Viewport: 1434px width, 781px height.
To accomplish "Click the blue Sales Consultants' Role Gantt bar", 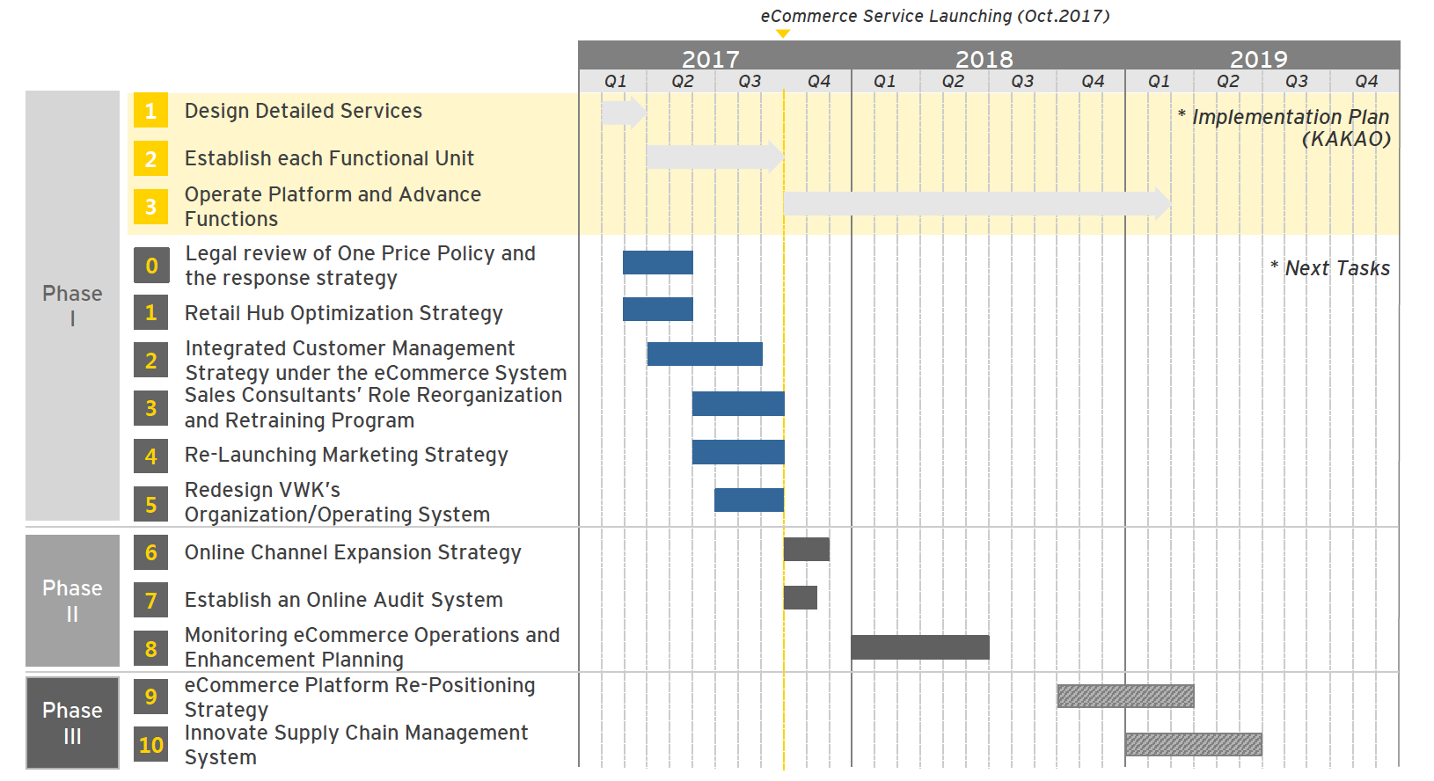I will click(x=738, y=404).
